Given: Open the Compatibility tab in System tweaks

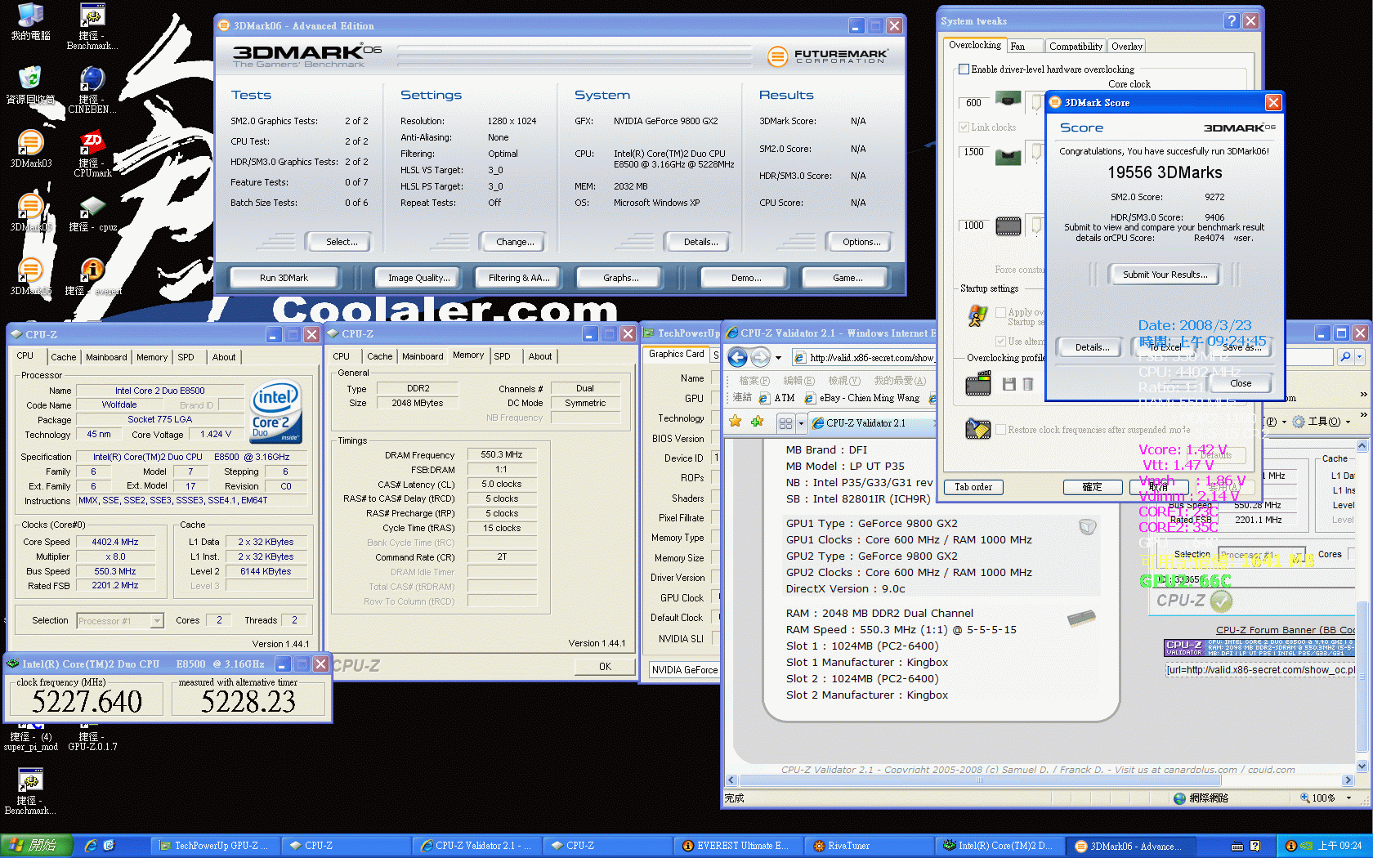Looking at the screenshot, I should pyautogui.click(x=1076, y=47).
